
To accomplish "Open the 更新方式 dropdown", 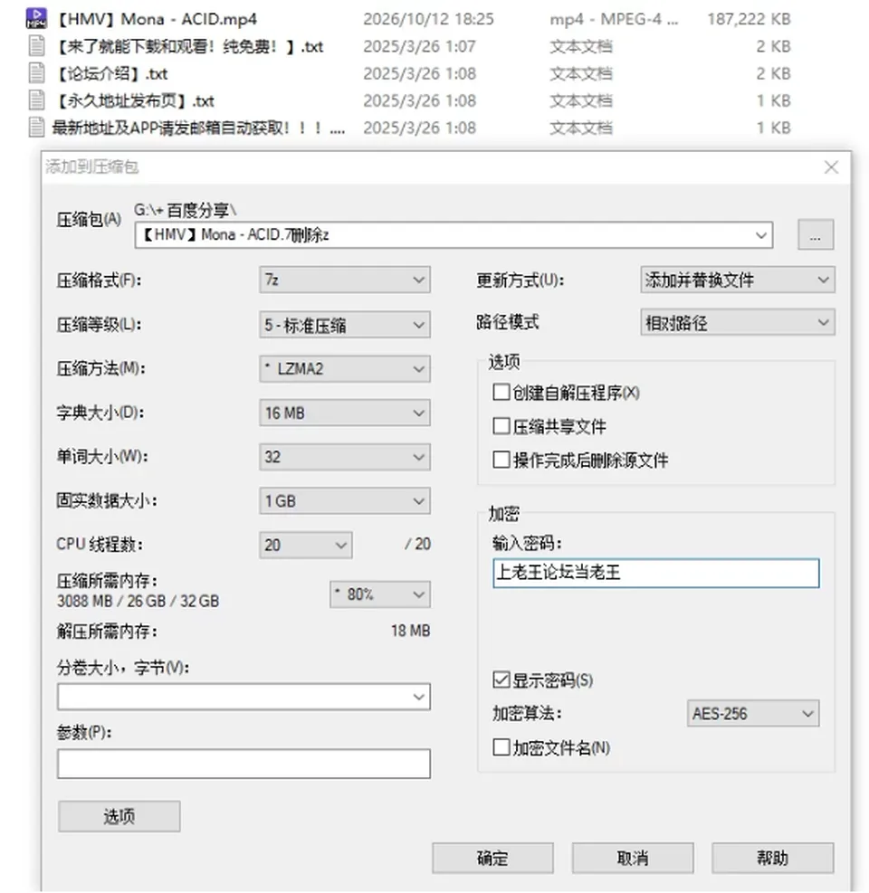I will tap(738, 280).
